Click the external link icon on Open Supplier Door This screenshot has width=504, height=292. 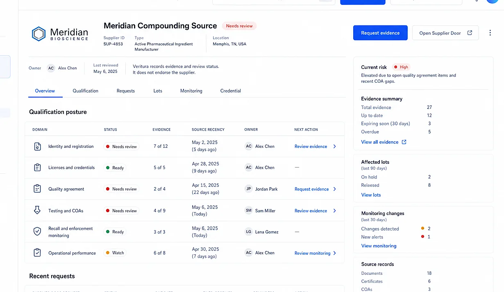[470, 33]
